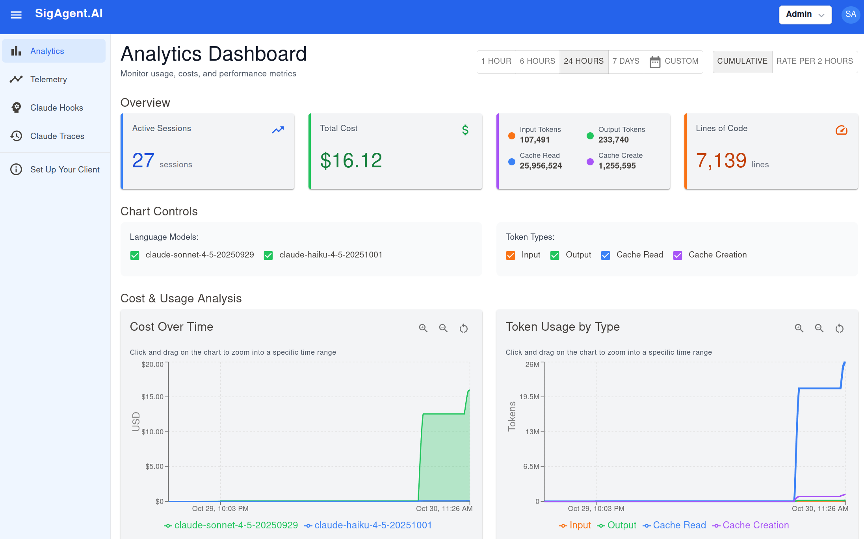Image resolution: width=864 pixels, height=539 pixels.
Task: Zoom out on the Token Usage chart
Action: [x=819, y=328]
